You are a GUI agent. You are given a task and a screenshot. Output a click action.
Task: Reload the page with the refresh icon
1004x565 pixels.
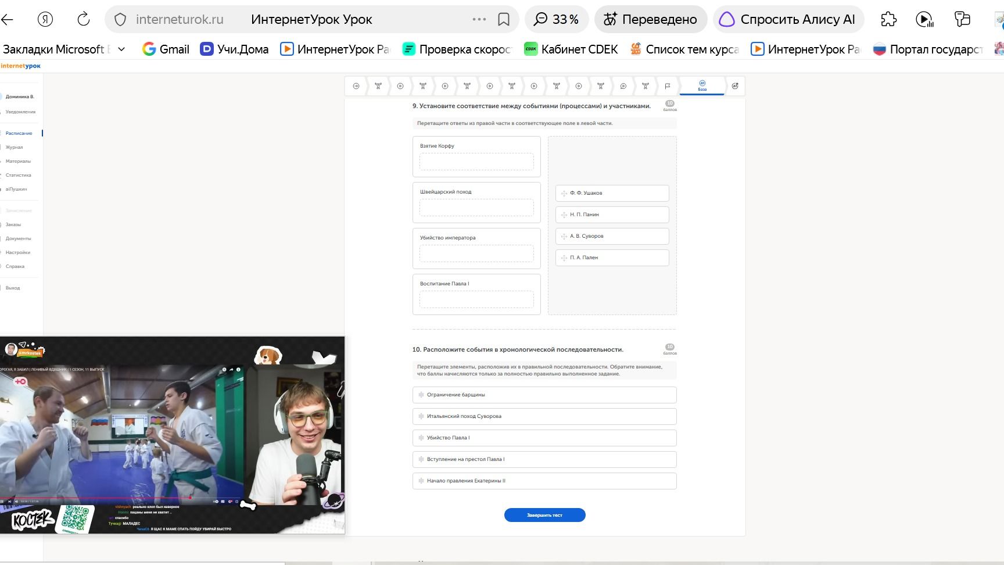click(84, 19)
